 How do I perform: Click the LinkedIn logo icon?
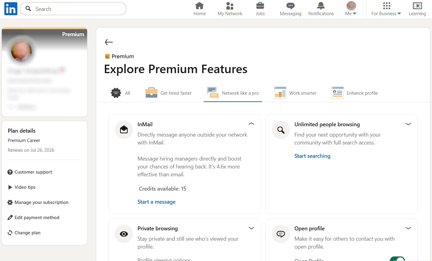(11, 9)
